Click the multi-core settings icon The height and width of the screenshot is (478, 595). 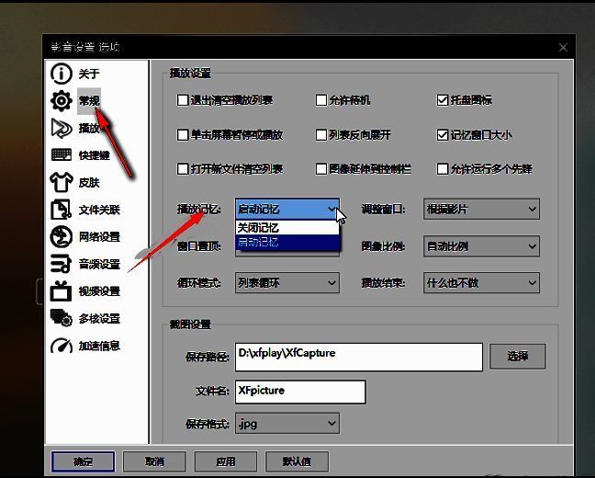(x=62, y=318)
